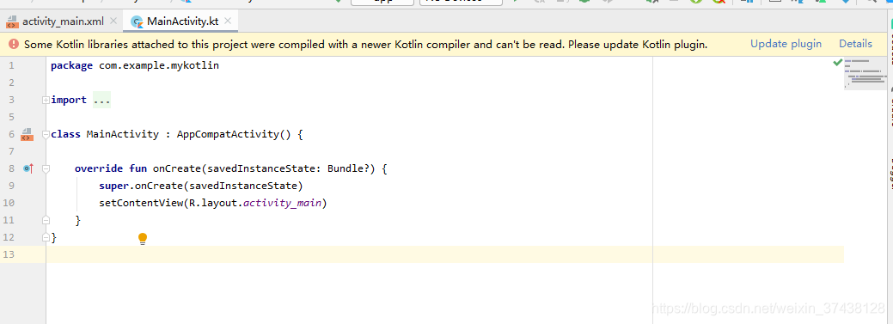Viewport: 893px width, 324px height.
Task: Click the folded import ellipsis placeholder
Action: (x=102, y=101)
